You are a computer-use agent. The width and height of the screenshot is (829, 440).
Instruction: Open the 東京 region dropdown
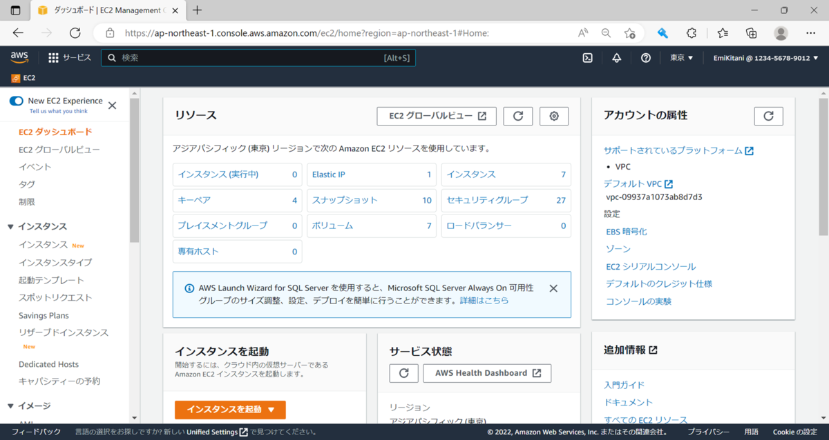click(681, 58)
